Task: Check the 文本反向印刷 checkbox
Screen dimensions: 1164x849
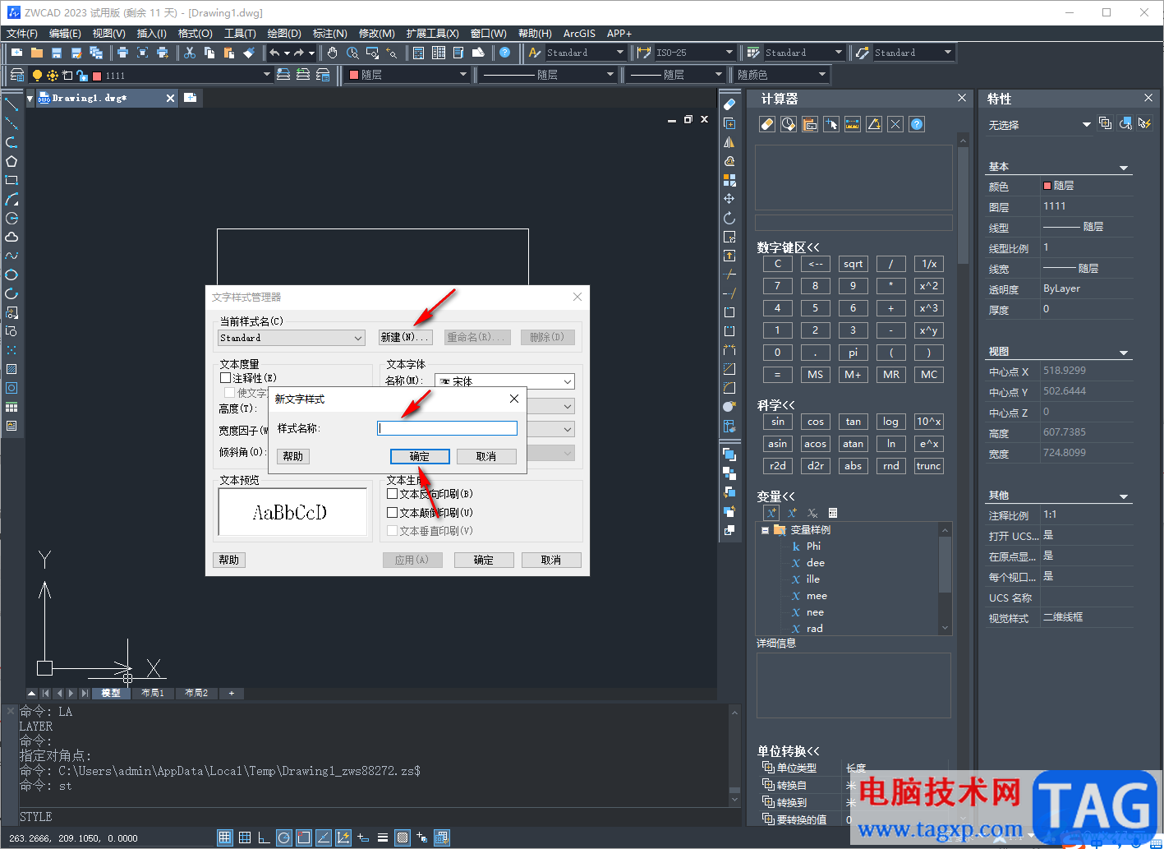Action: point(392,494)
